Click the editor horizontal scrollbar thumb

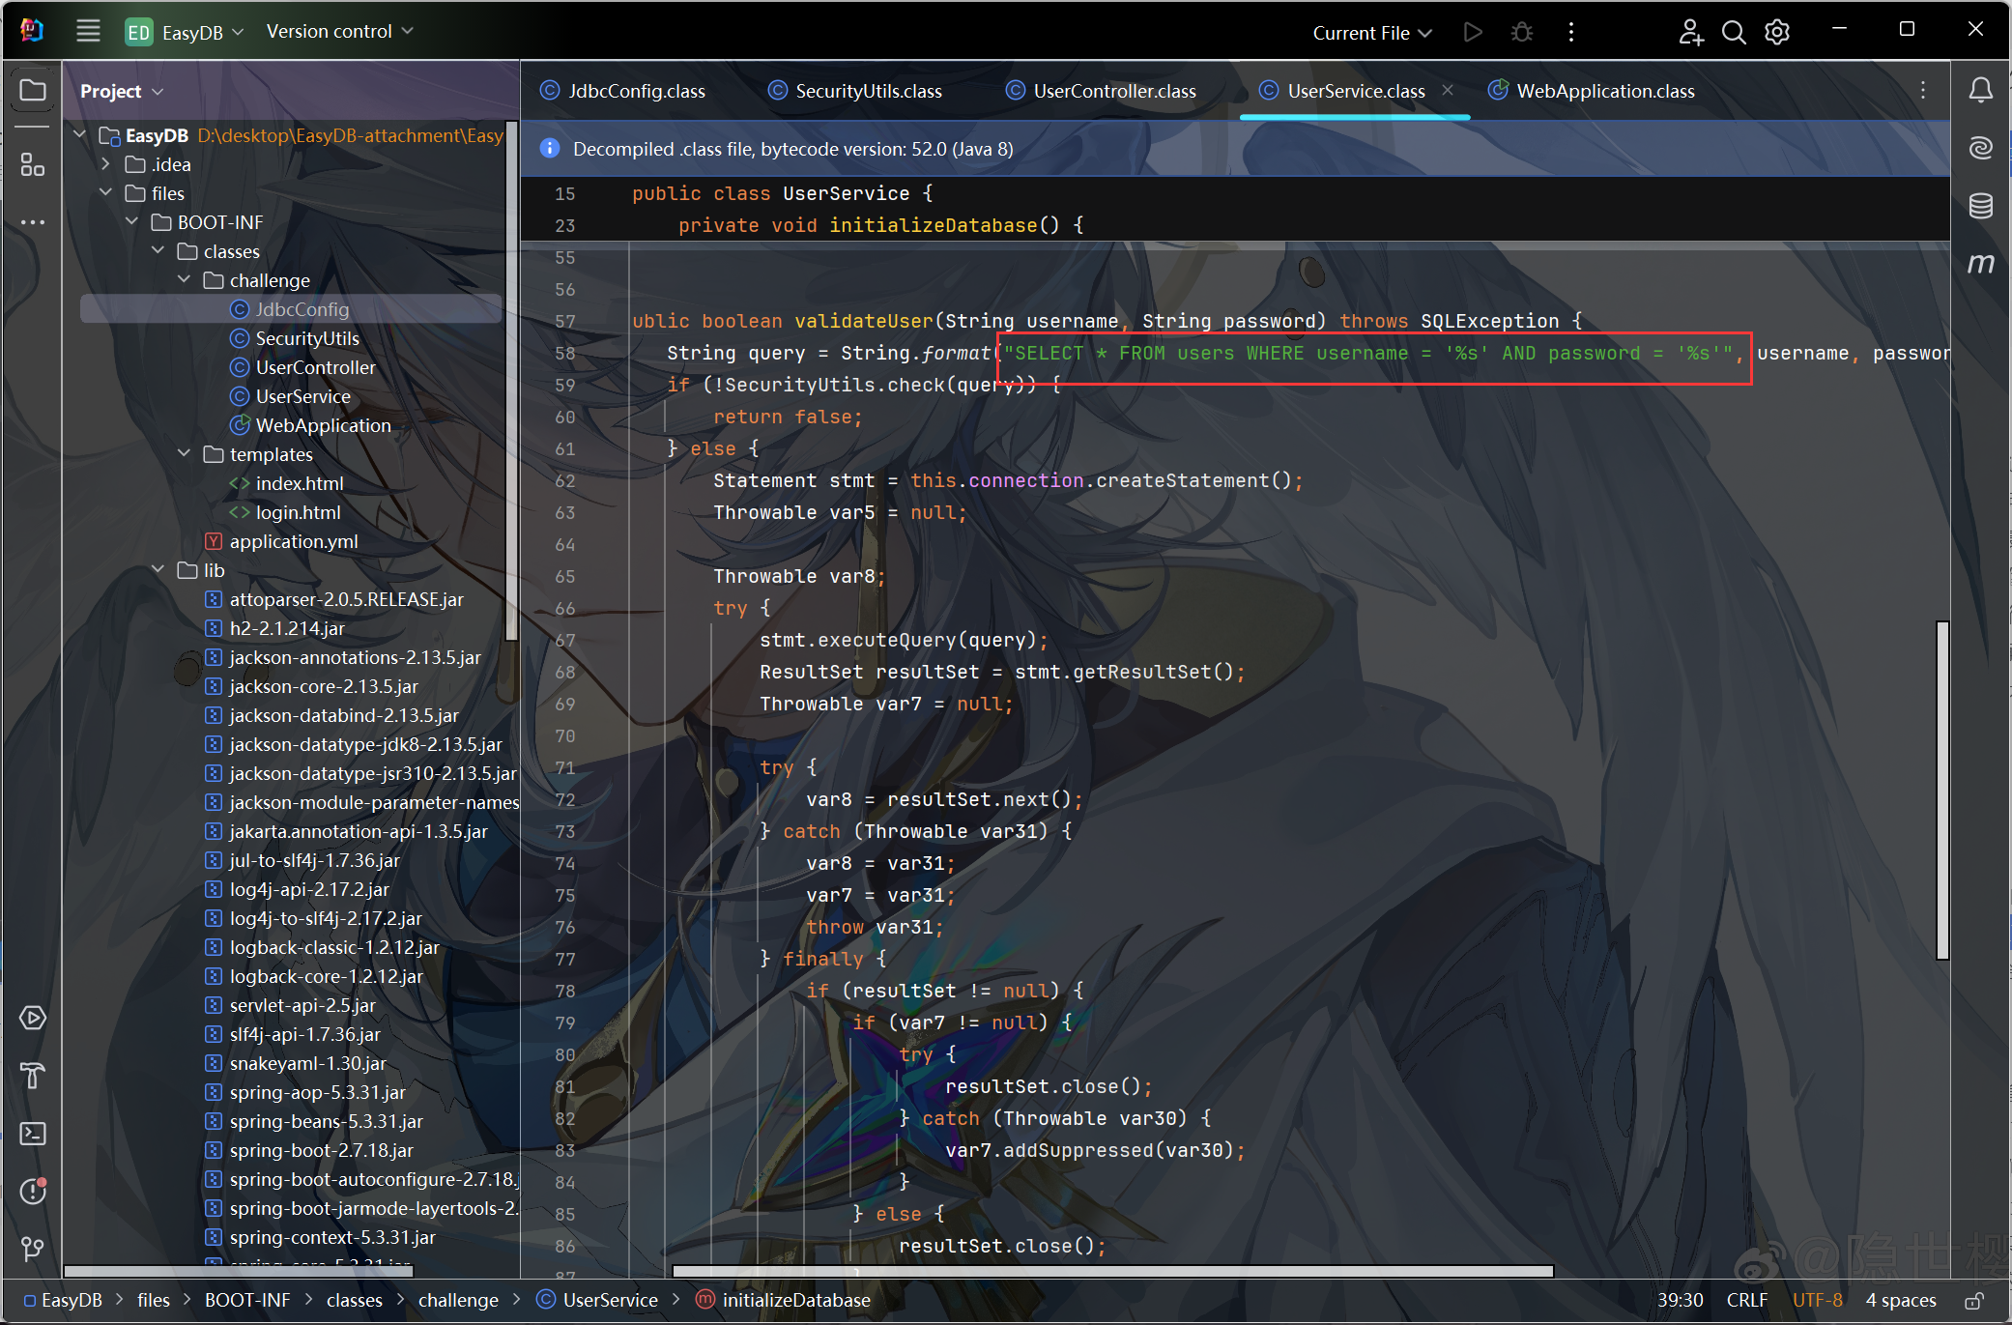[x=1112, y=1271]
